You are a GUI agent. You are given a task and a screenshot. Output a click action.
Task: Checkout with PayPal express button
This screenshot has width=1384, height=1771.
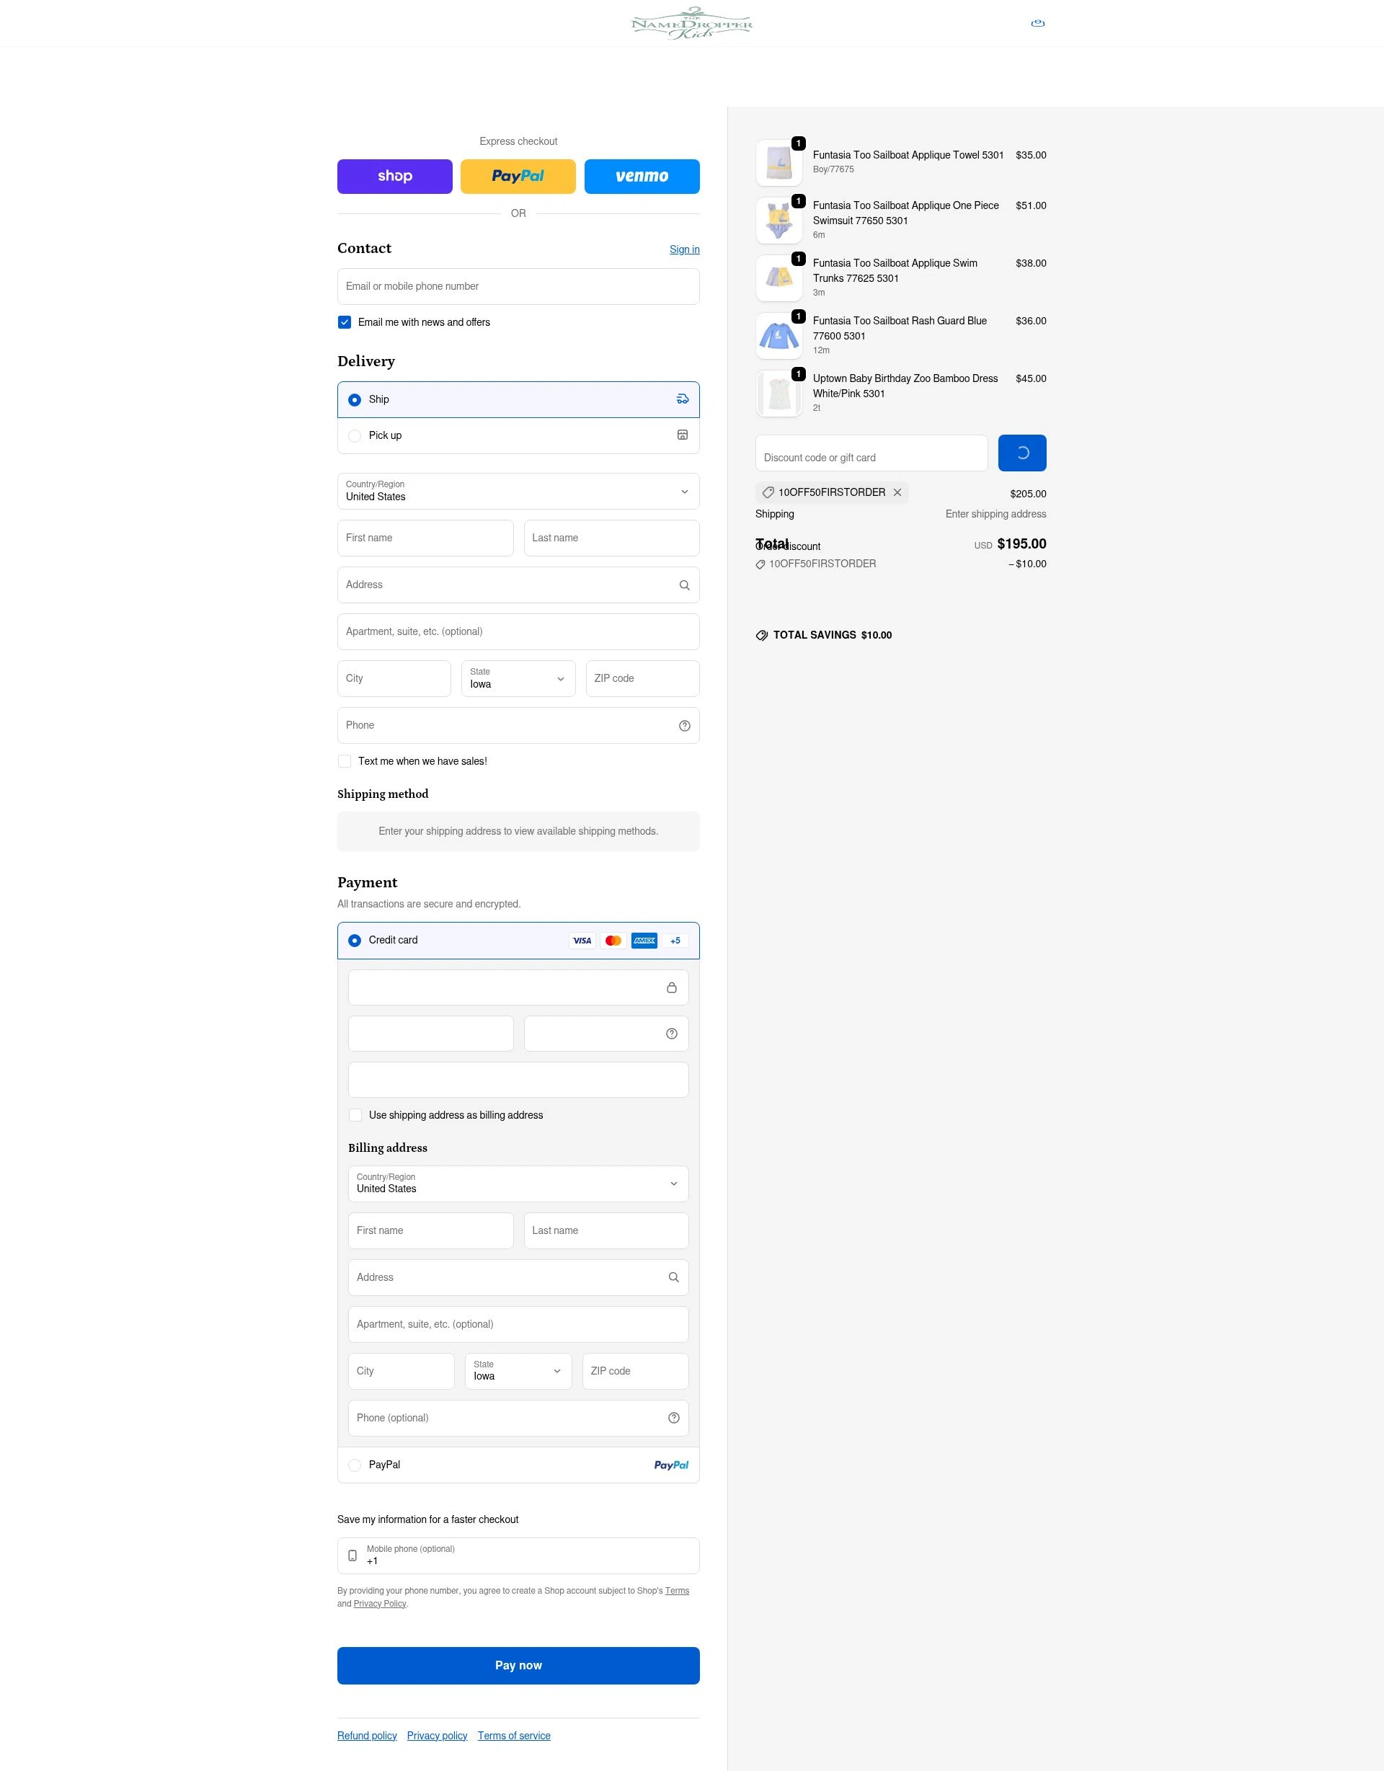[x=518, y=176]
